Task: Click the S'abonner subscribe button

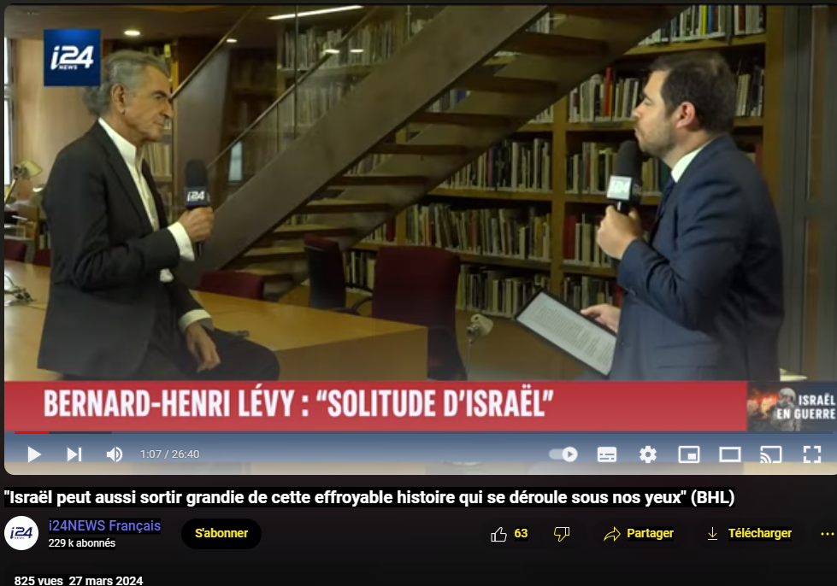Action: tap(221, 533)
